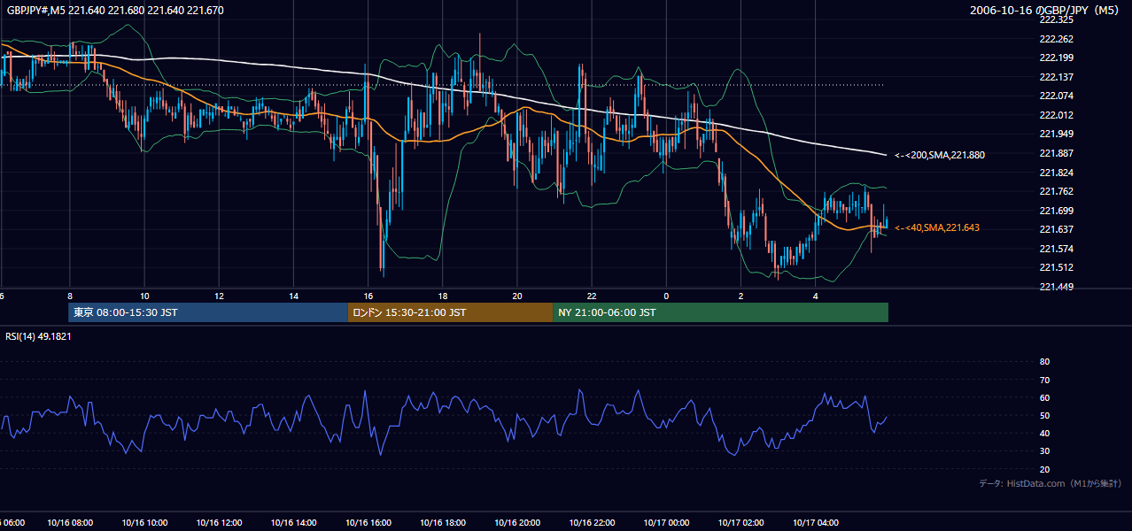Click the 222.199 price axis value

1056,58
